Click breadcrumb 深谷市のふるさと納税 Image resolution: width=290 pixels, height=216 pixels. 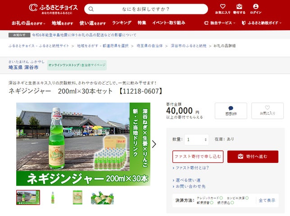189,46
